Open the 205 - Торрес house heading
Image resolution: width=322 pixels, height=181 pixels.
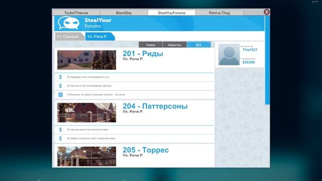[146, 150]
